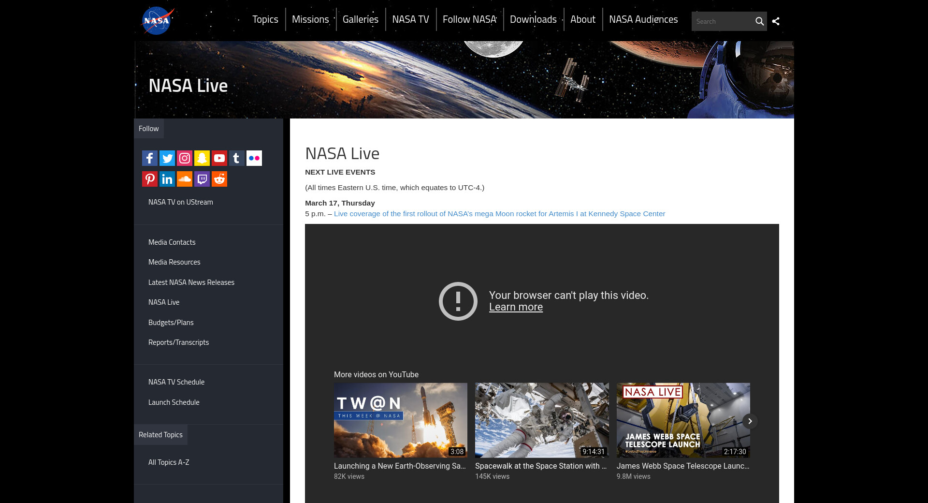Open the Missions menu
The image size is (928, 503).
click(x=310, y=19)
